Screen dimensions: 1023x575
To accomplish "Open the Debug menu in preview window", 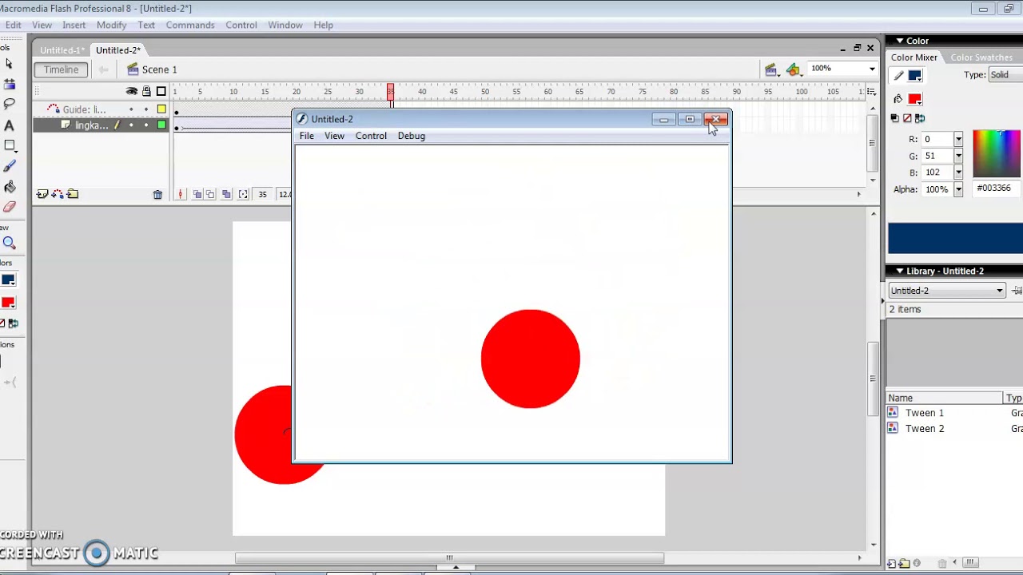I will [412, 136].
